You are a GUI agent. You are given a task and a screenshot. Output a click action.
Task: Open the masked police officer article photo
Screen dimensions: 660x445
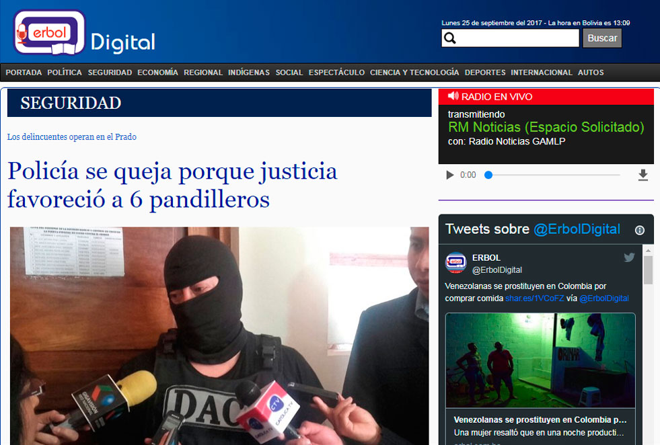pyautogui.click(x=219, y=336)
